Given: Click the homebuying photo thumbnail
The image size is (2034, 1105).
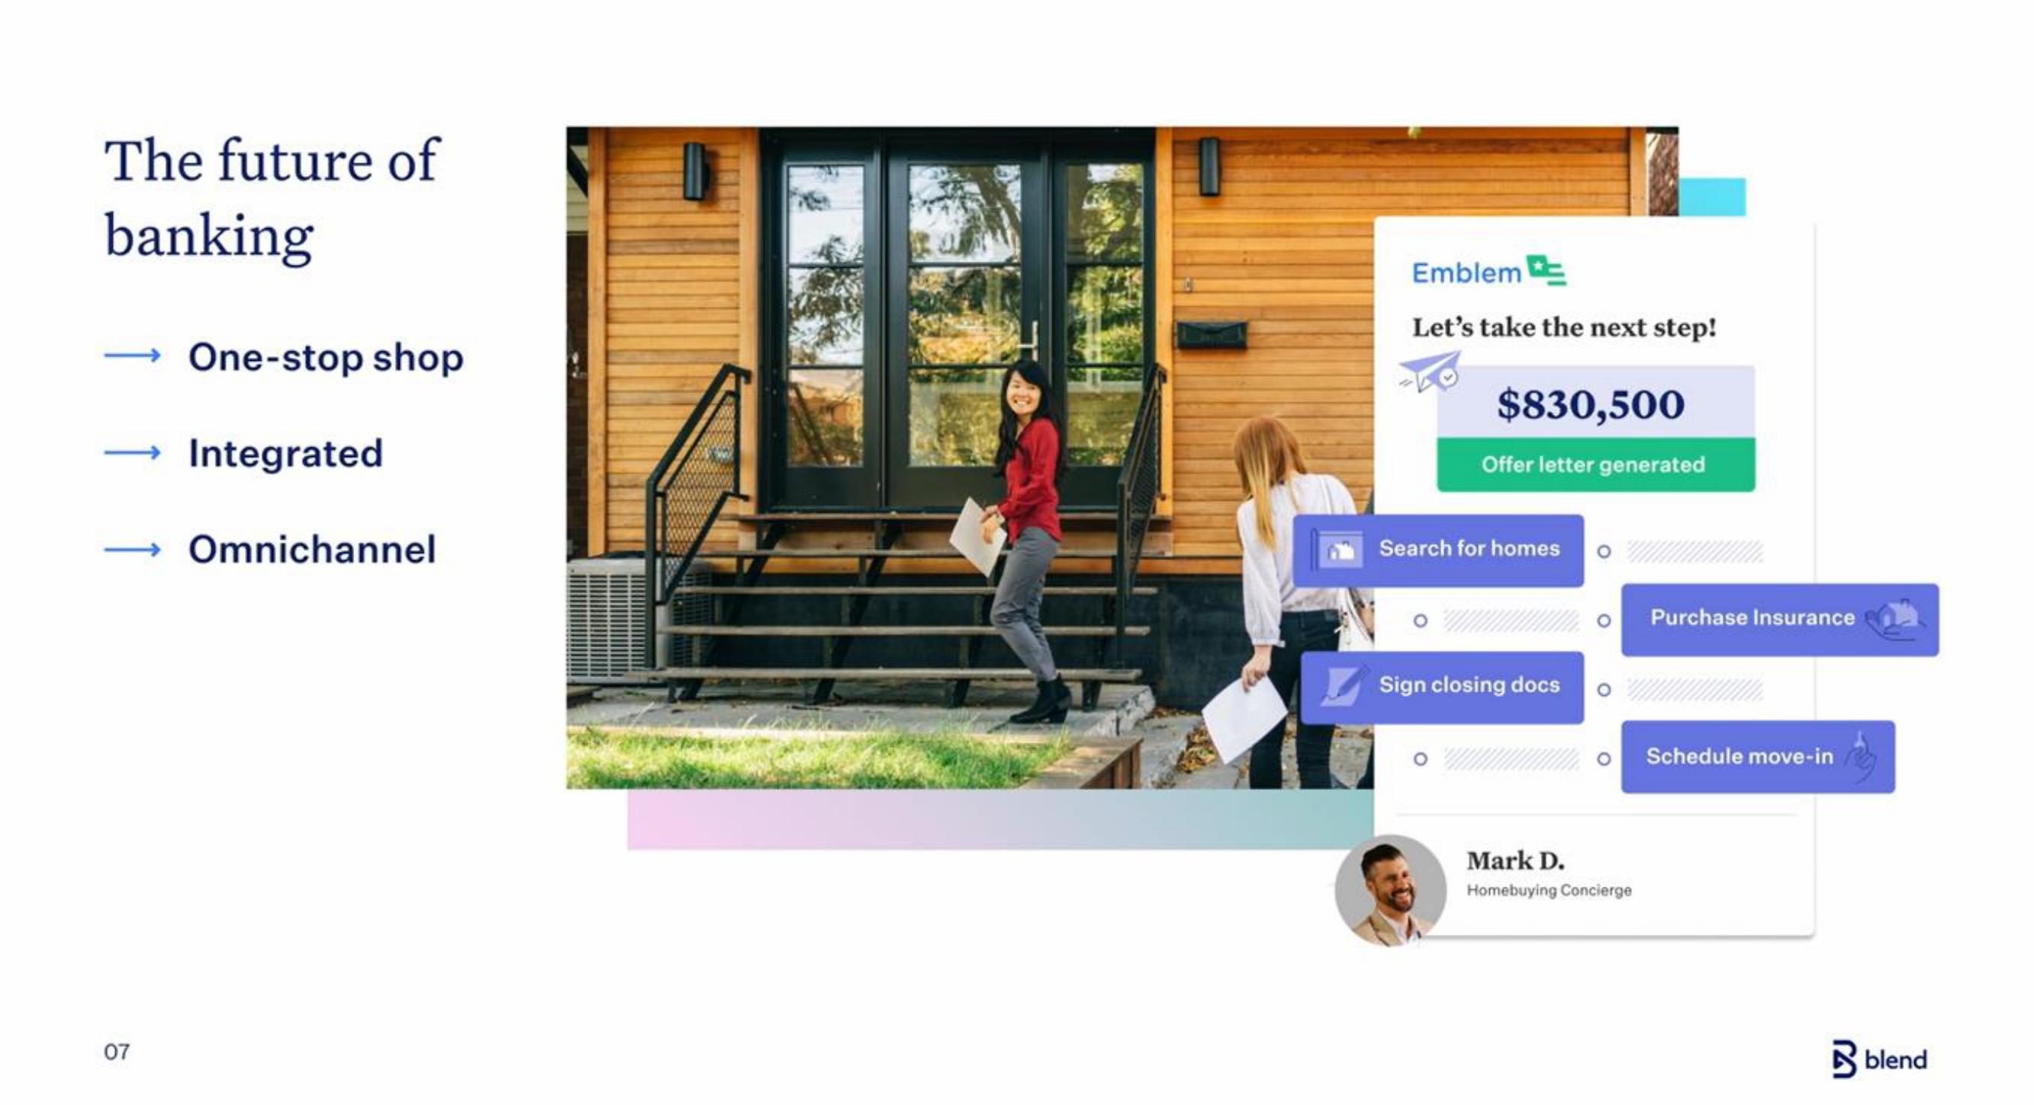Looking at the screenshot, I should point(1389,884).
